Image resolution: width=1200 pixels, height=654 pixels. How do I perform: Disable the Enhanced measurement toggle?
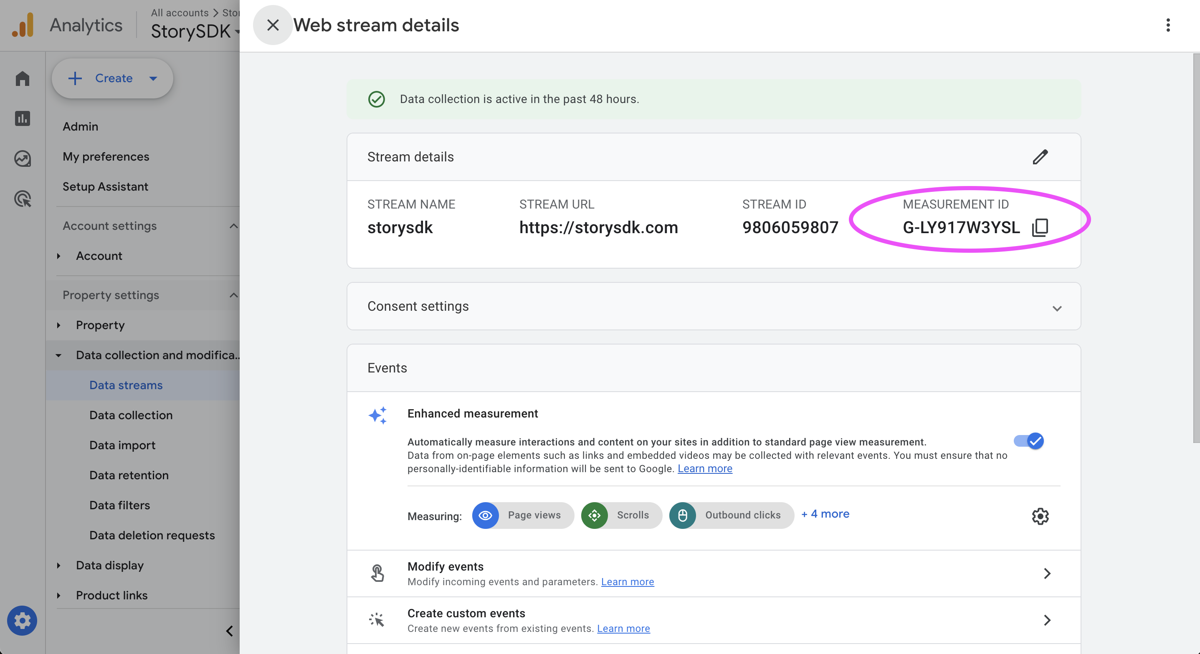[1028, 441]
